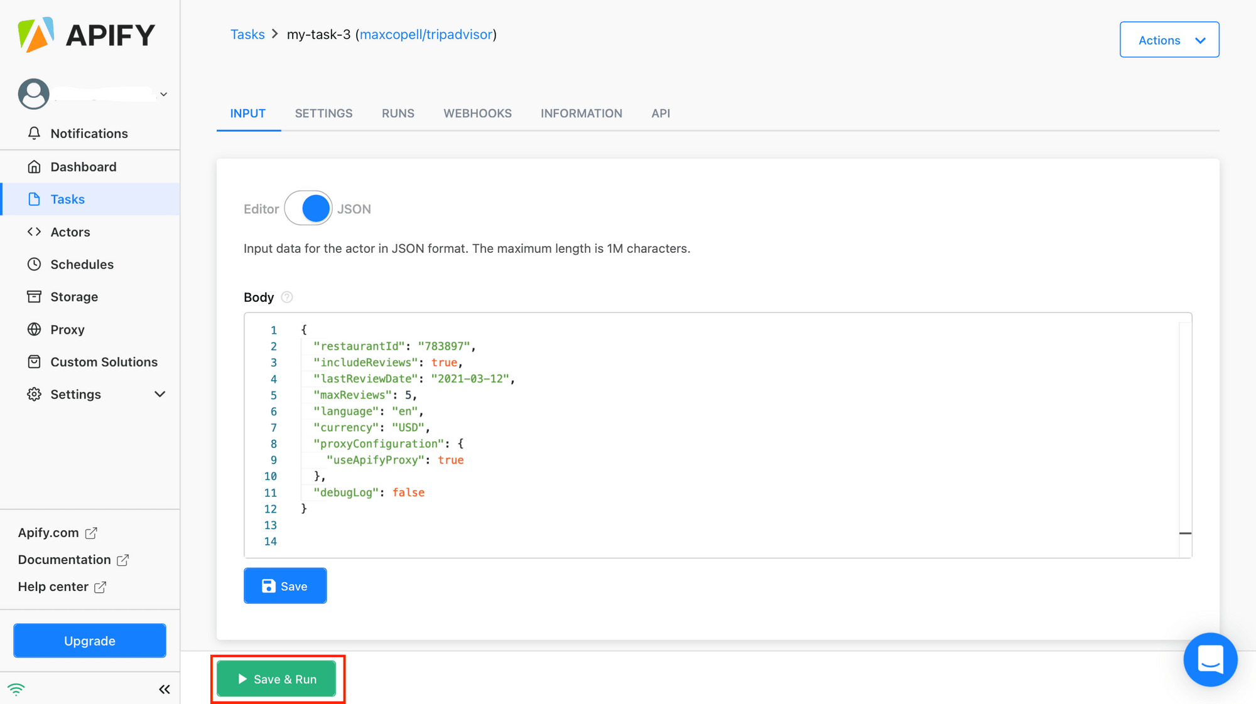Open Schedules in sidebar
1256x704 pixels.
pyautogui.click(x=82, y=264)
